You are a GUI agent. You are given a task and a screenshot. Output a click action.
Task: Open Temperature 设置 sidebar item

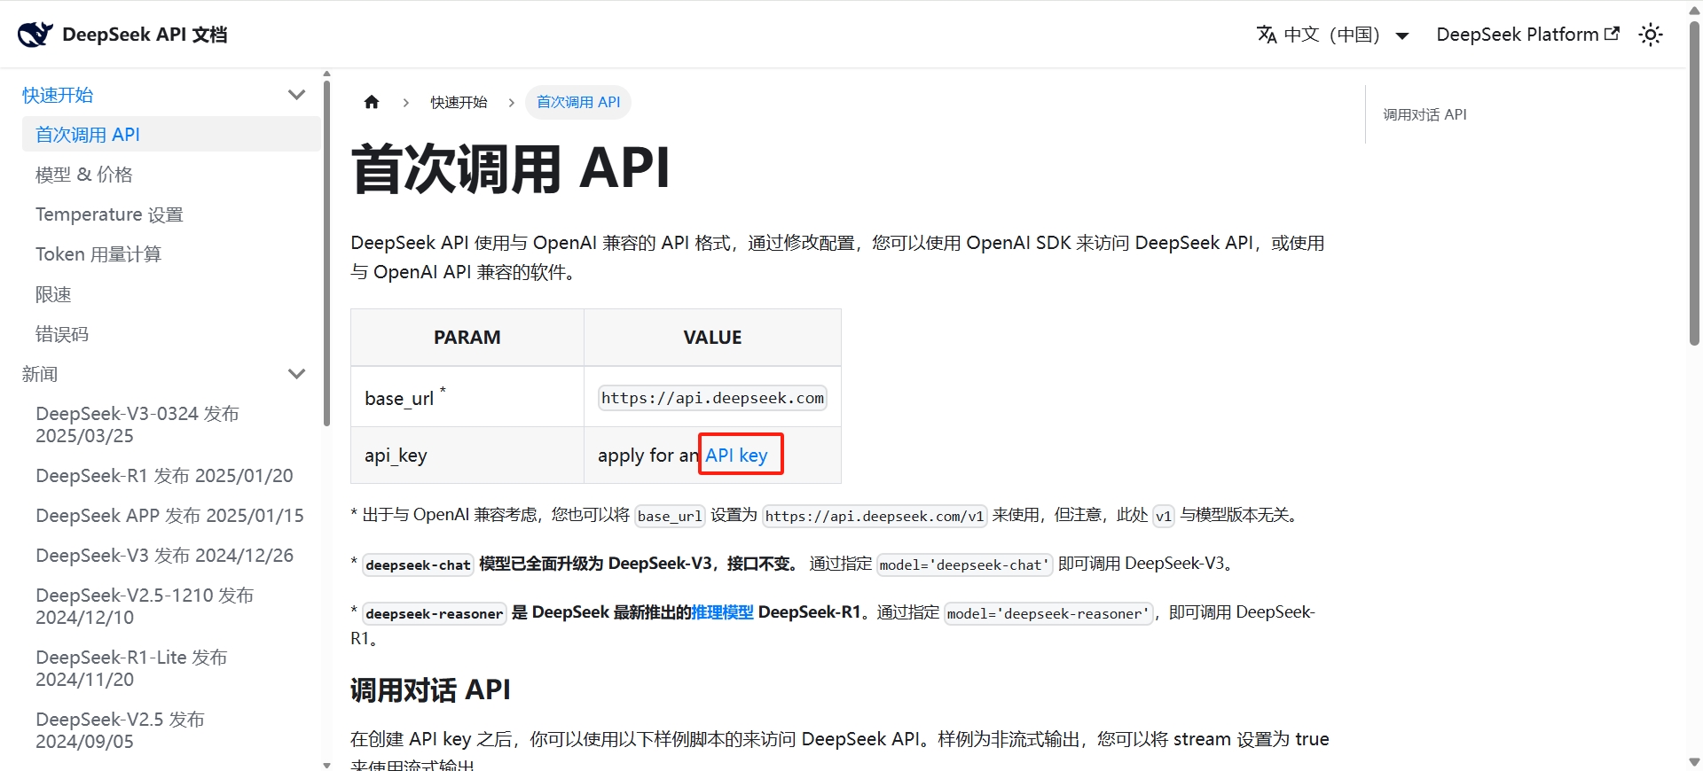(x=109, y=214)
